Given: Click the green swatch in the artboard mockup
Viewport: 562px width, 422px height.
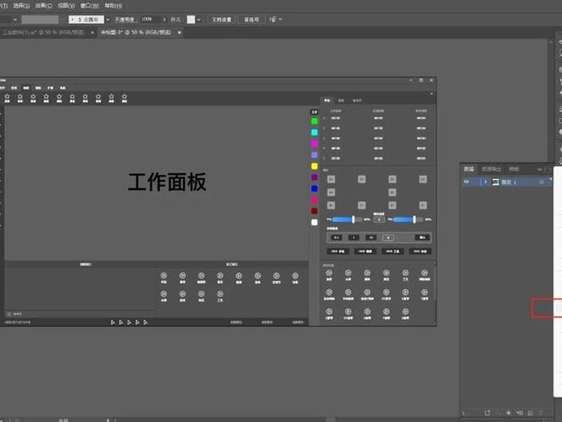Looking at the screenshot, I should pyautogui.click(x=314, y=121).
